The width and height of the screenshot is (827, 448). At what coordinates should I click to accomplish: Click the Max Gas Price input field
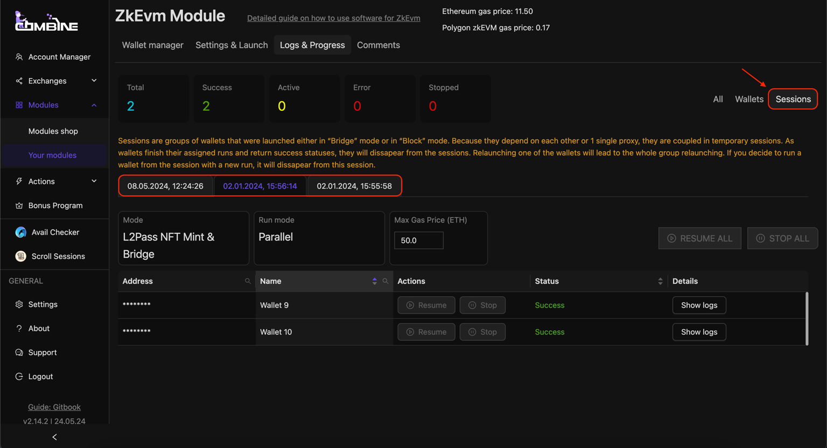point(418,240)
